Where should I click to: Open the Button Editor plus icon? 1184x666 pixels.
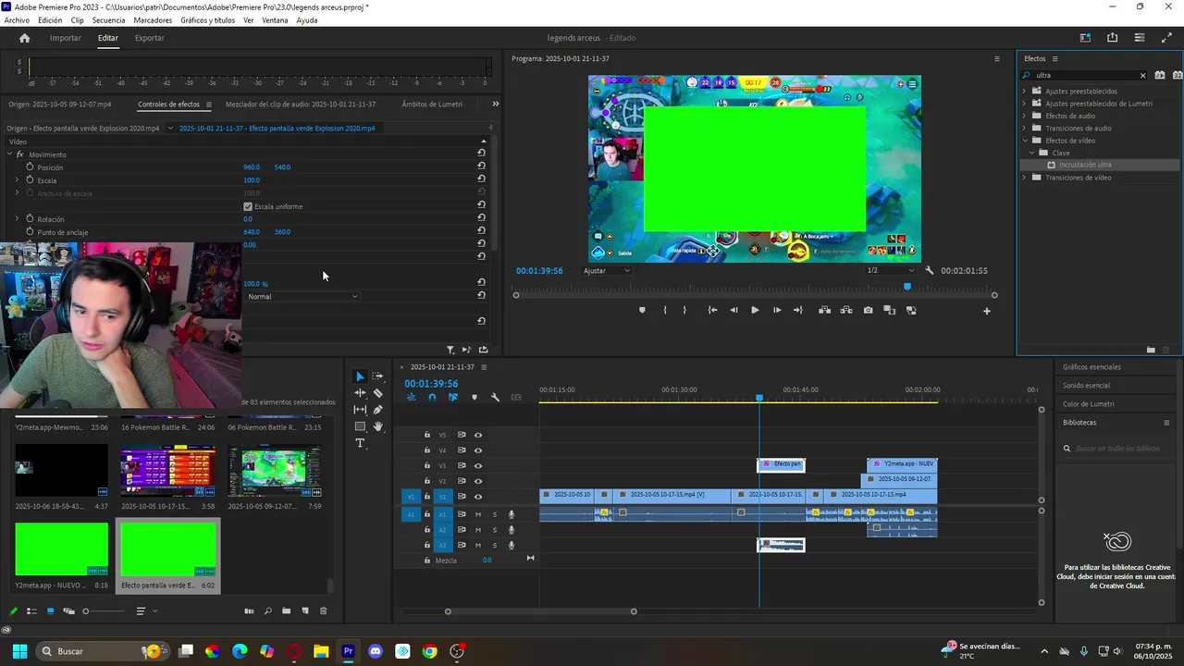pyautogui.click(x=986, y=311)
